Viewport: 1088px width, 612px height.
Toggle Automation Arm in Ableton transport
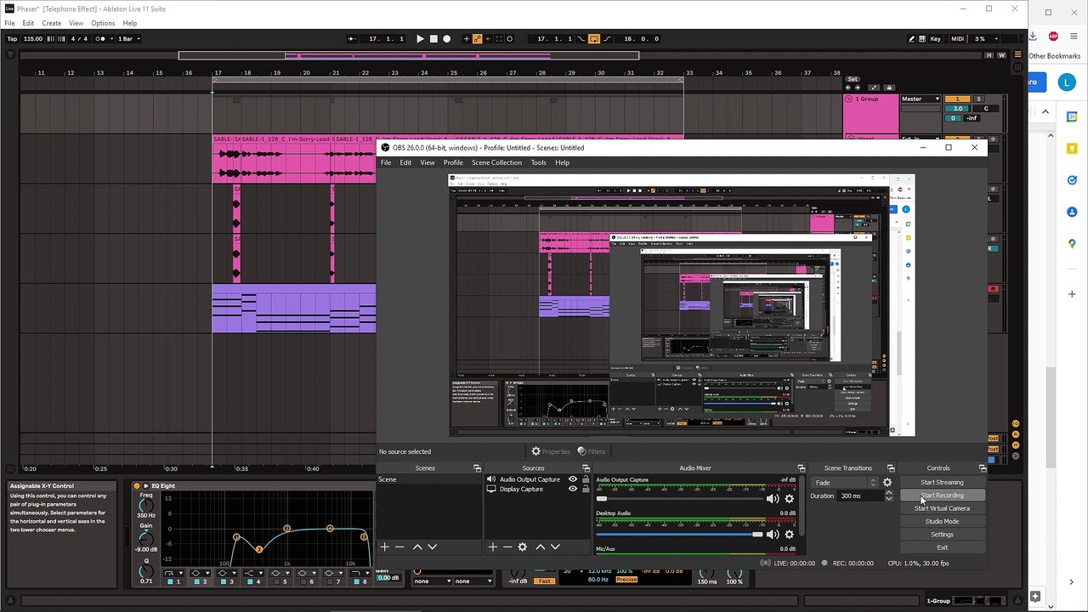[x=478, y=39]
